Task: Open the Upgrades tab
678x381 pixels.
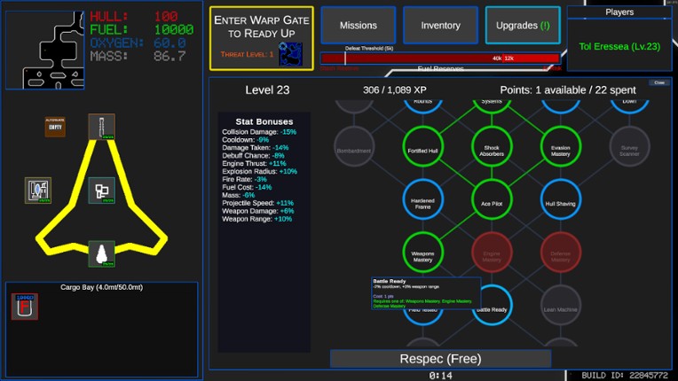Action: click(523, 25)
